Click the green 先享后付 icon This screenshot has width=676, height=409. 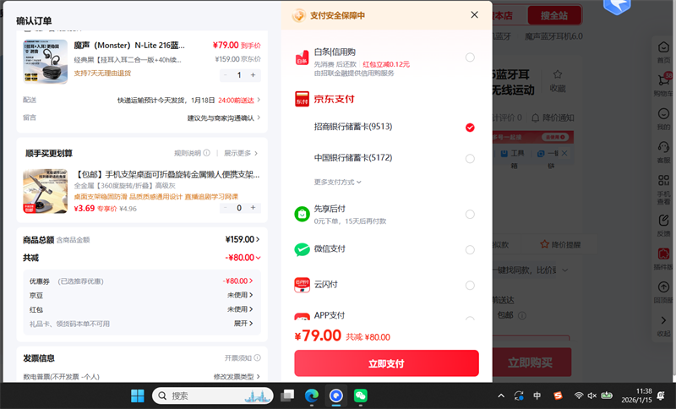pos(302,214)
